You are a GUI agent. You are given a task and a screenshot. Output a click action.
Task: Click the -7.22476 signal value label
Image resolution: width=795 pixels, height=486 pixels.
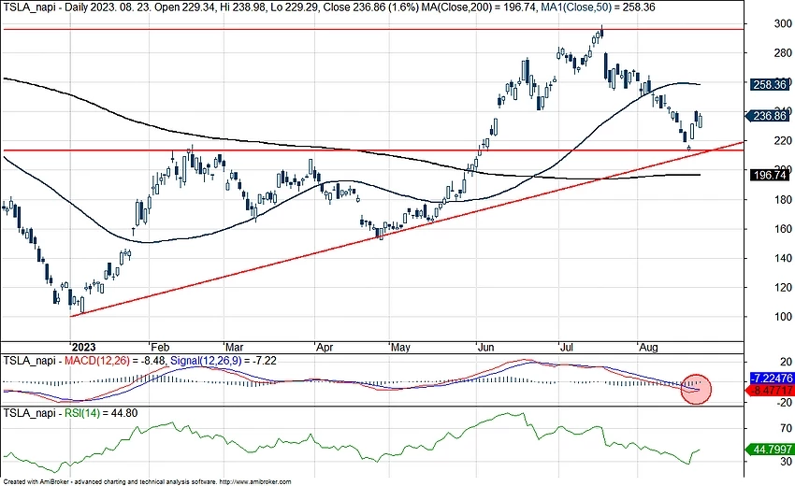[x=772, y=379]
